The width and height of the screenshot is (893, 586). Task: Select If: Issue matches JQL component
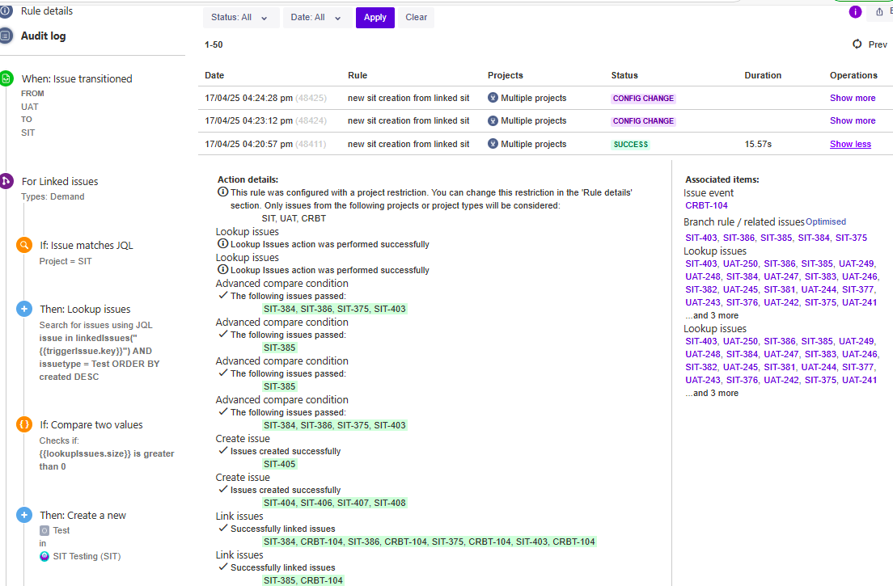pyautogui.click(x=87, y=245)
